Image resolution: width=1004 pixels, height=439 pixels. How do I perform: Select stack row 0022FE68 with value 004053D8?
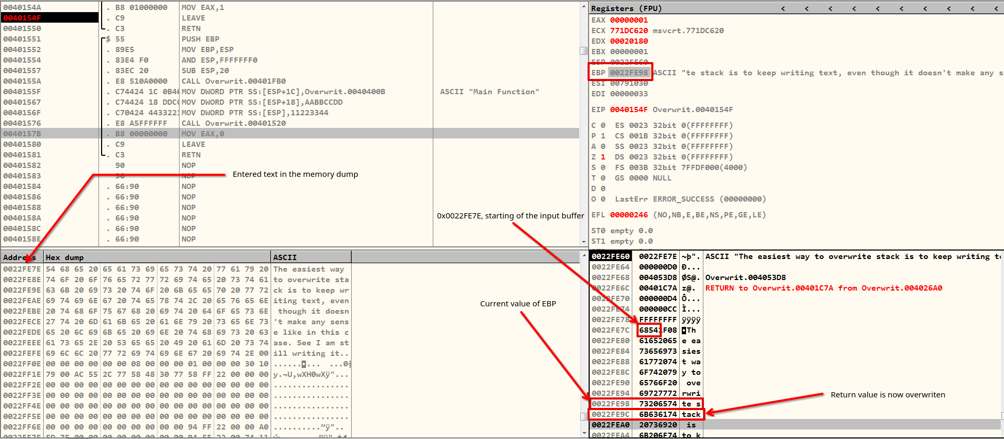796,277
